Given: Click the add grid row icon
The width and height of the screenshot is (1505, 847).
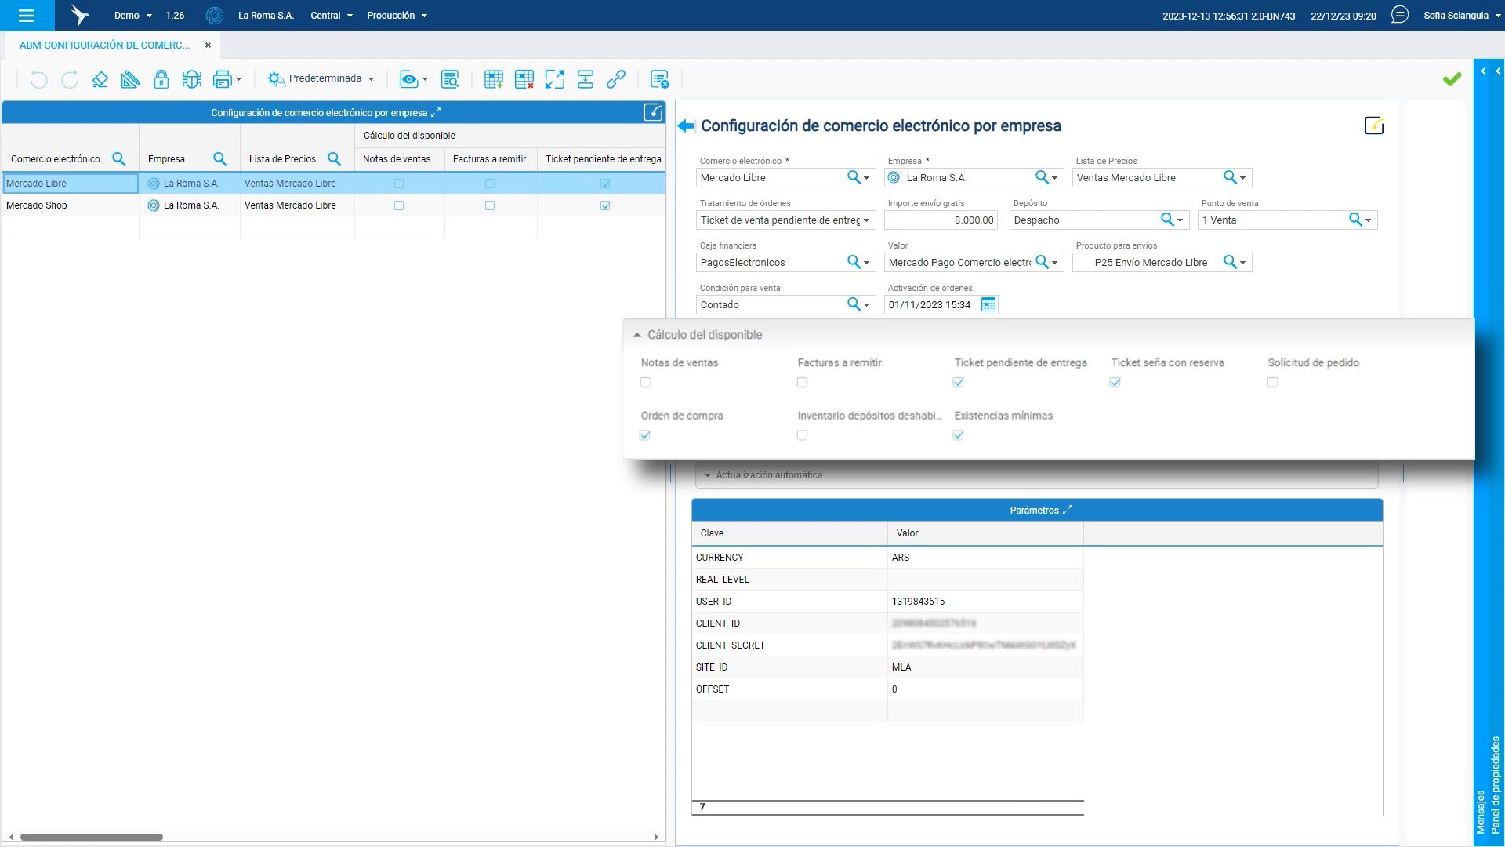Looking at the screenshot, I should [493, 79].
